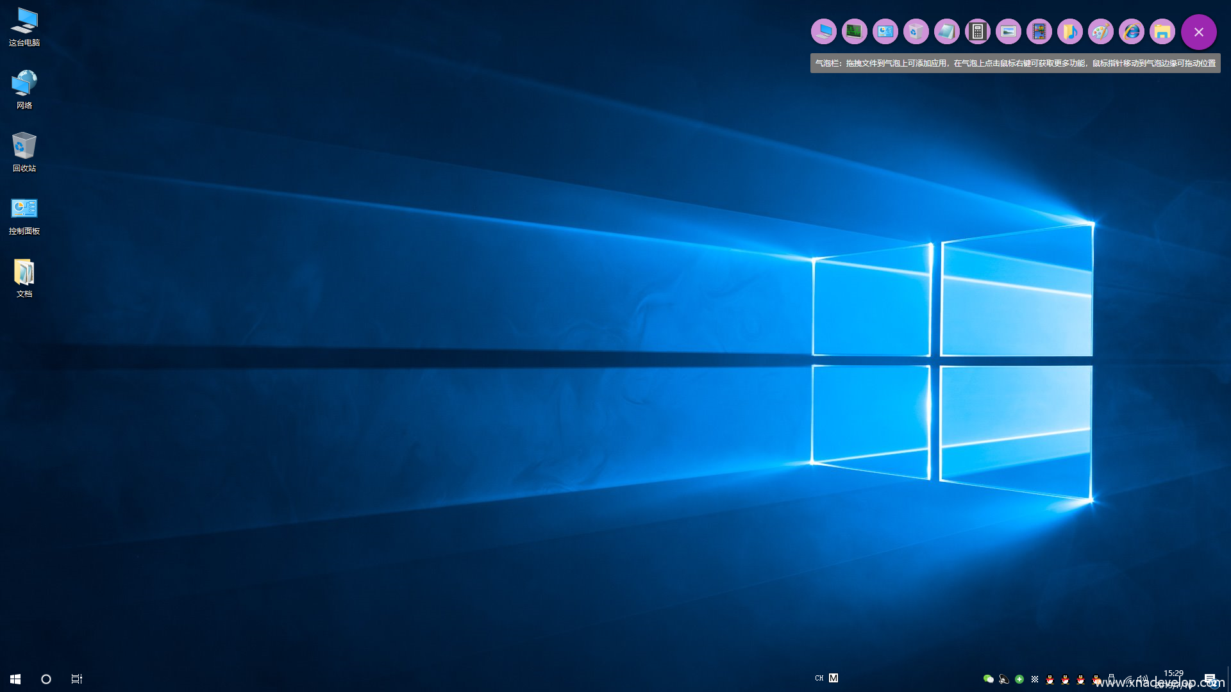1231x692 pixels.
Task: Open Task View in the taskbar
Action: coord(77,679)
